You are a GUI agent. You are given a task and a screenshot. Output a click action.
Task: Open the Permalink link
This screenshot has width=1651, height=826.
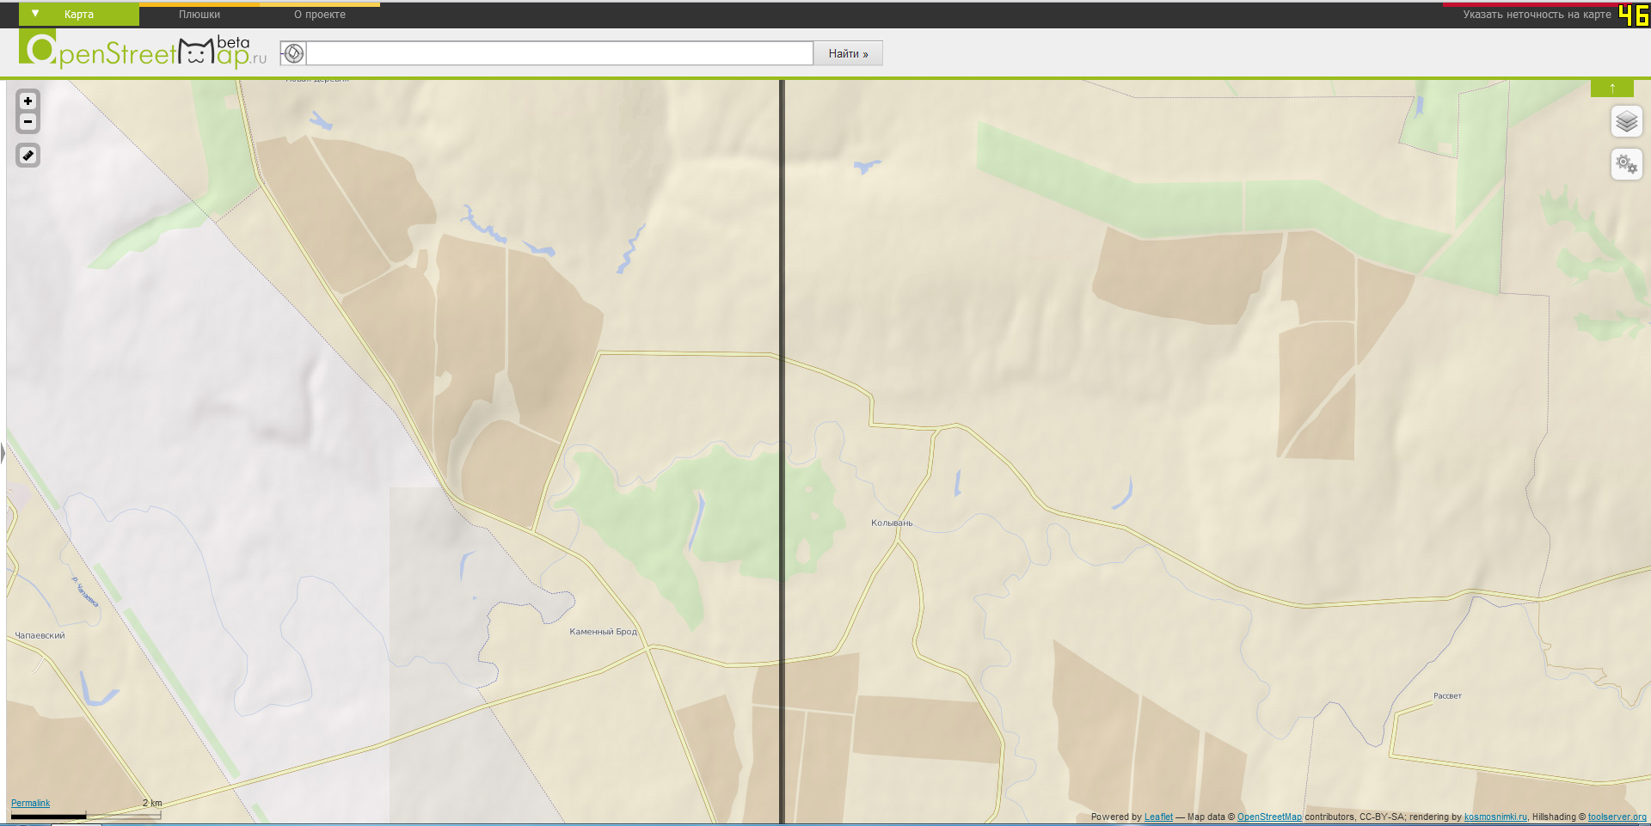coord(31,803)
